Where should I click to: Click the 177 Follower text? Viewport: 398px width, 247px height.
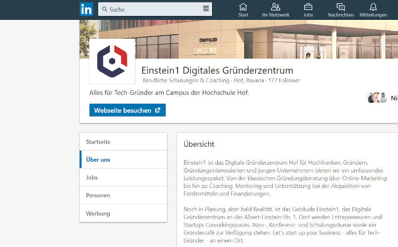click(x=284, y=80)
